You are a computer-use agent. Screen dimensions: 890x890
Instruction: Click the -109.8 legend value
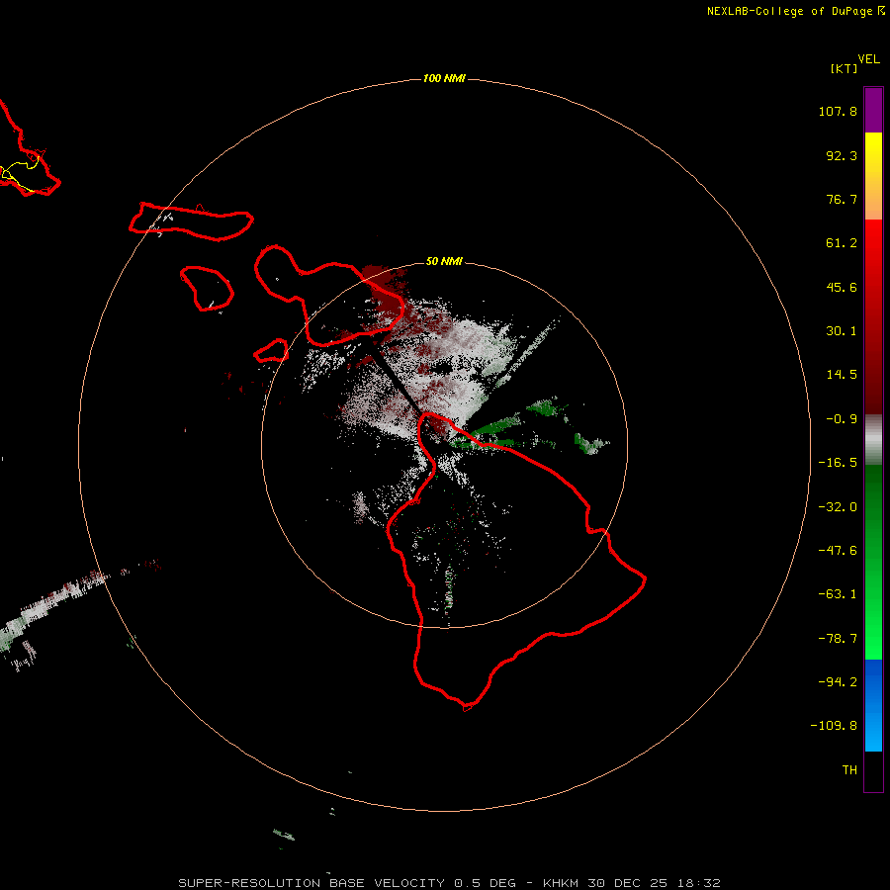click(x=834, y=726)
